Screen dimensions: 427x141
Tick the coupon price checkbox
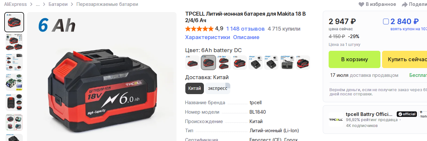click(386, 22)
